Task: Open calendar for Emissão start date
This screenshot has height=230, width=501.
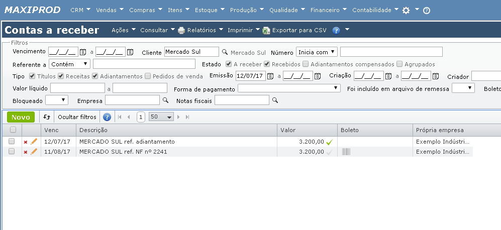Action: click(x=270, y=76)
